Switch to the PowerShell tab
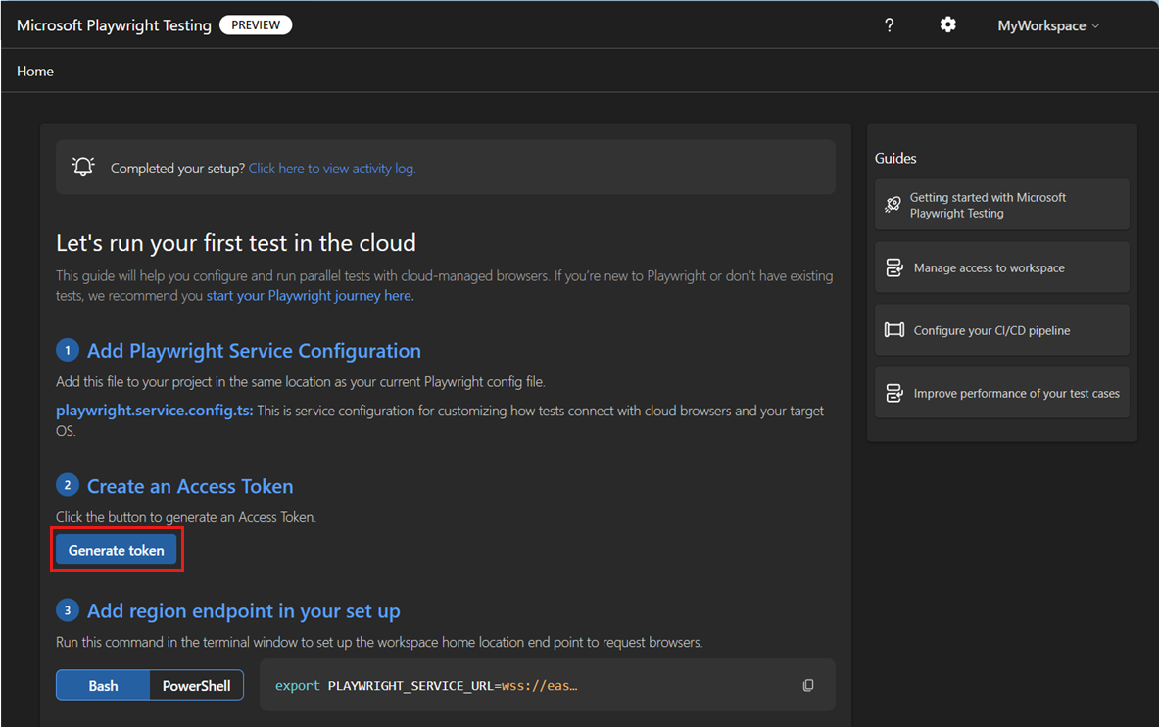The height and width of the screenshot is (727, 1159). 197,686
